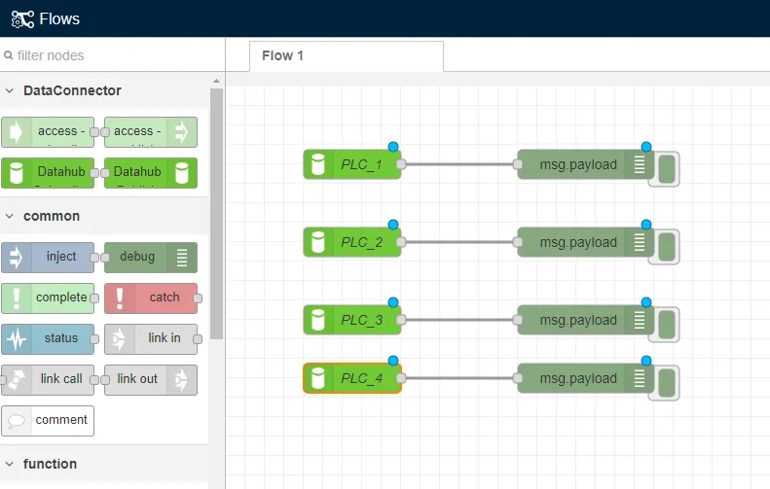Select the PLC_3 node on canvas
Image resolution: width=770 pixels, height=489 pixels.
point(352,320)
